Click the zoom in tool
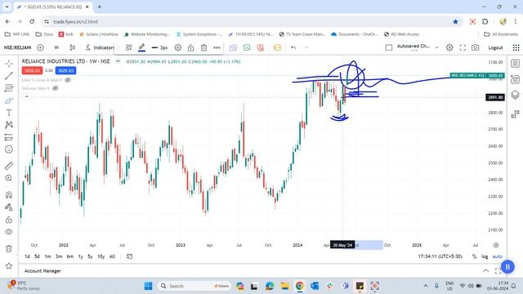The height and width of the screenshot is (294, 523). [9, 178]
